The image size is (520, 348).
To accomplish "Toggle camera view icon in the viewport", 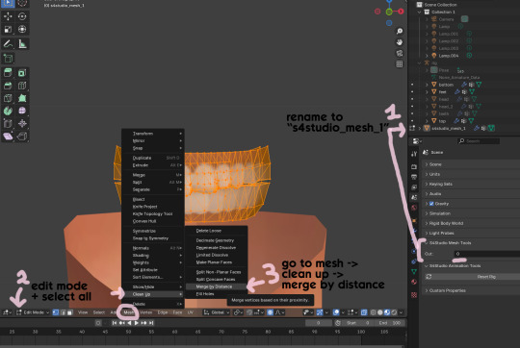I will coord(400,53).
